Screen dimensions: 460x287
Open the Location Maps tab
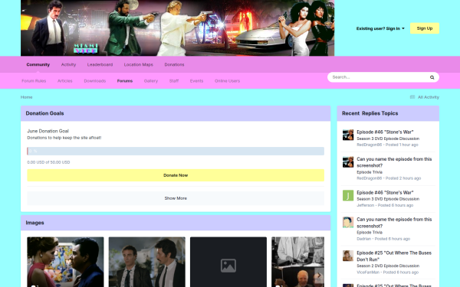click(x=139, y=64)
